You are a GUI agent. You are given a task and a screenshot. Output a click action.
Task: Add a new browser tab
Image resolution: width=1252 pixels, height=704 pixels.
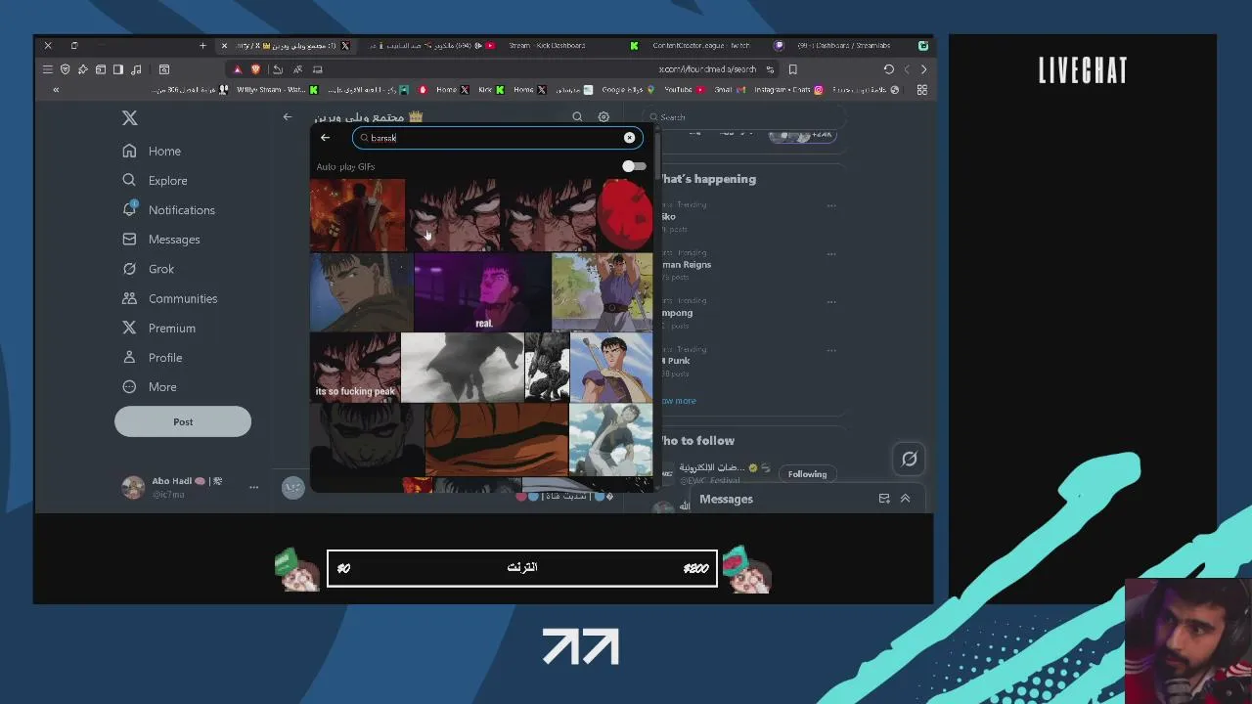coord(202,46)
